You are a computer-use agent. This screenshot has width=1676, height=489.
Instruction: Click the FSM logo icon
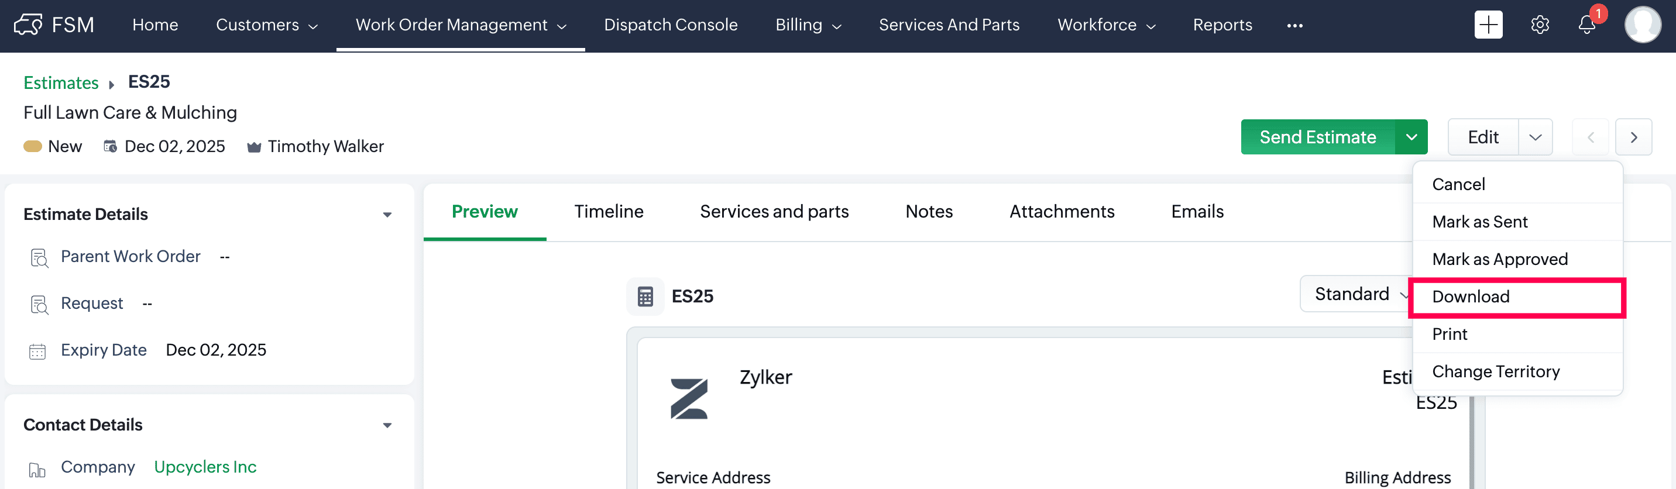pyautogui.click(x=28, y=25)
